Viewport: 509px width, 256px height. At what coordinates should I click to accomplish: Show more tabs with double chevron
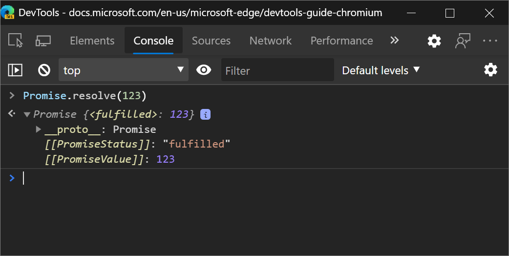pyautogui.click(x=394, y=40)
